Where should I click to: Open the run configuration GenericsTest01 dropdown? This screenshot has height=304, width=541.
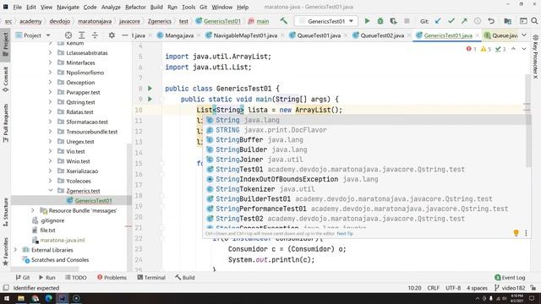326,21
